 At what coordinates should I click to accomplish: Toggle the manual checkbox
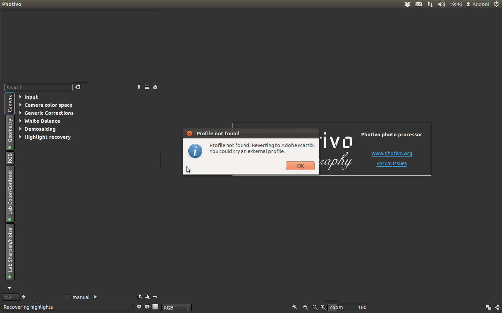(68, 297)
